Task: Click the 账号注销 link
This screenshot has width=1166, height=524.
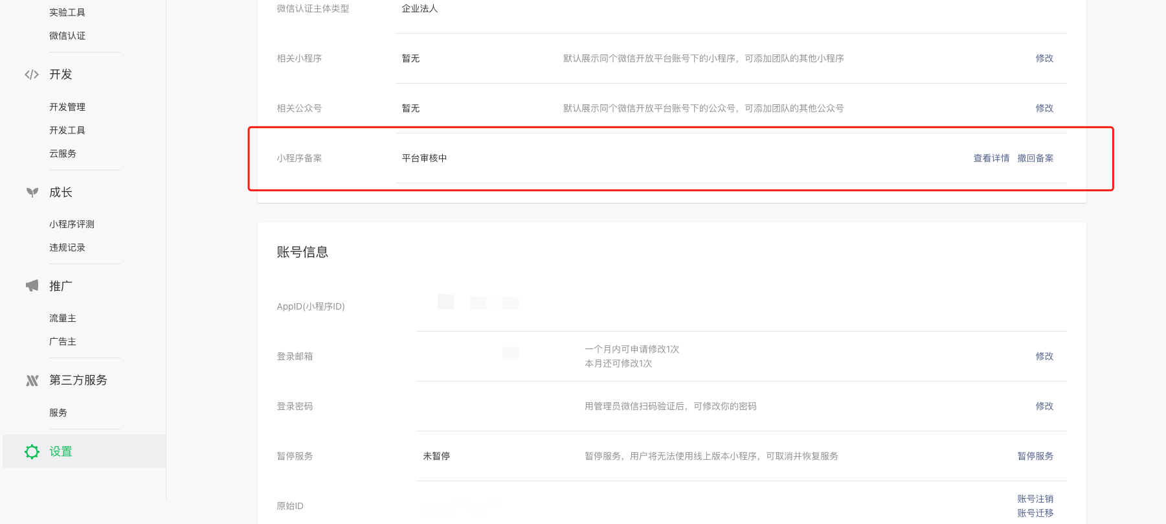Action: coord(1035,499)
